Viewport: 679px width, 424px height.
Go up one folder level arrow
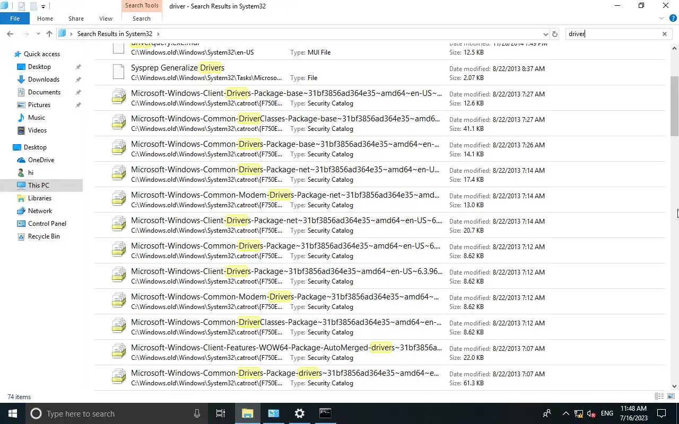(x=49, y=34)
